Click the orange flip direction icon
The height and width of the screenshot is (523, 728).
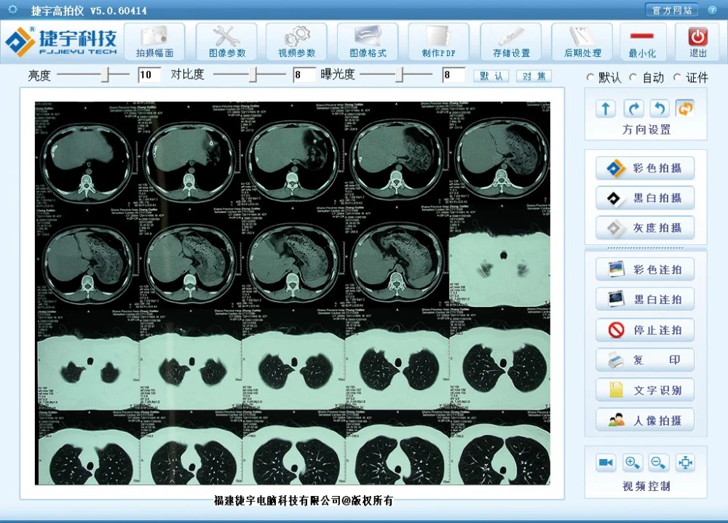tap(684, 108)
